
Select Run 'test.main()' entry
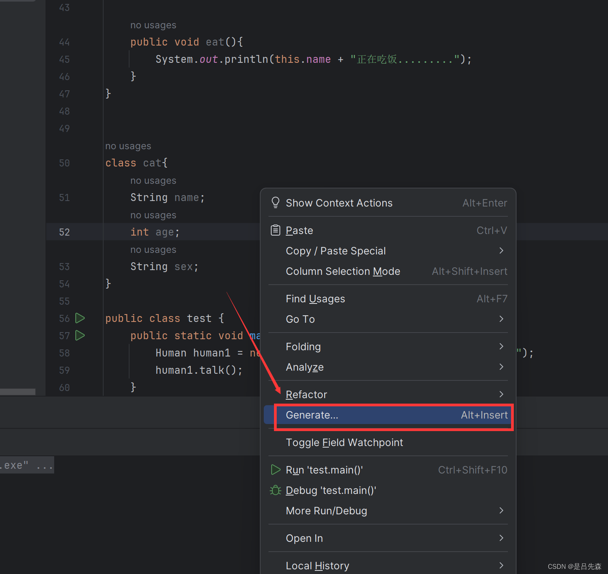coord(388,470)
